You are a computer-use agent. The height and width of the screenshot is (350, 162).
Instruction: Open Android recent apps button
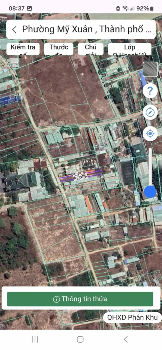pos(35,340)
